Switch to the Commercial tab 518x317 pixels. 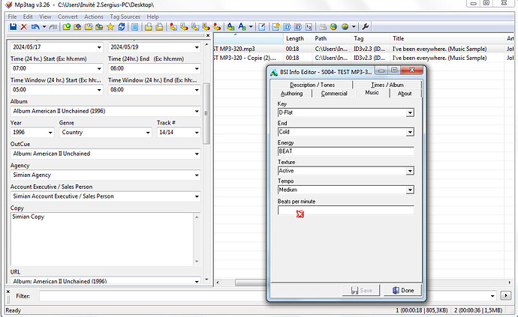click(x=334, y=94)
